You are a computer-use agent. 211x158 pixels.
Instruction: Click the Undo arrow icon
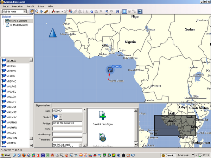[x=107, y=12]
